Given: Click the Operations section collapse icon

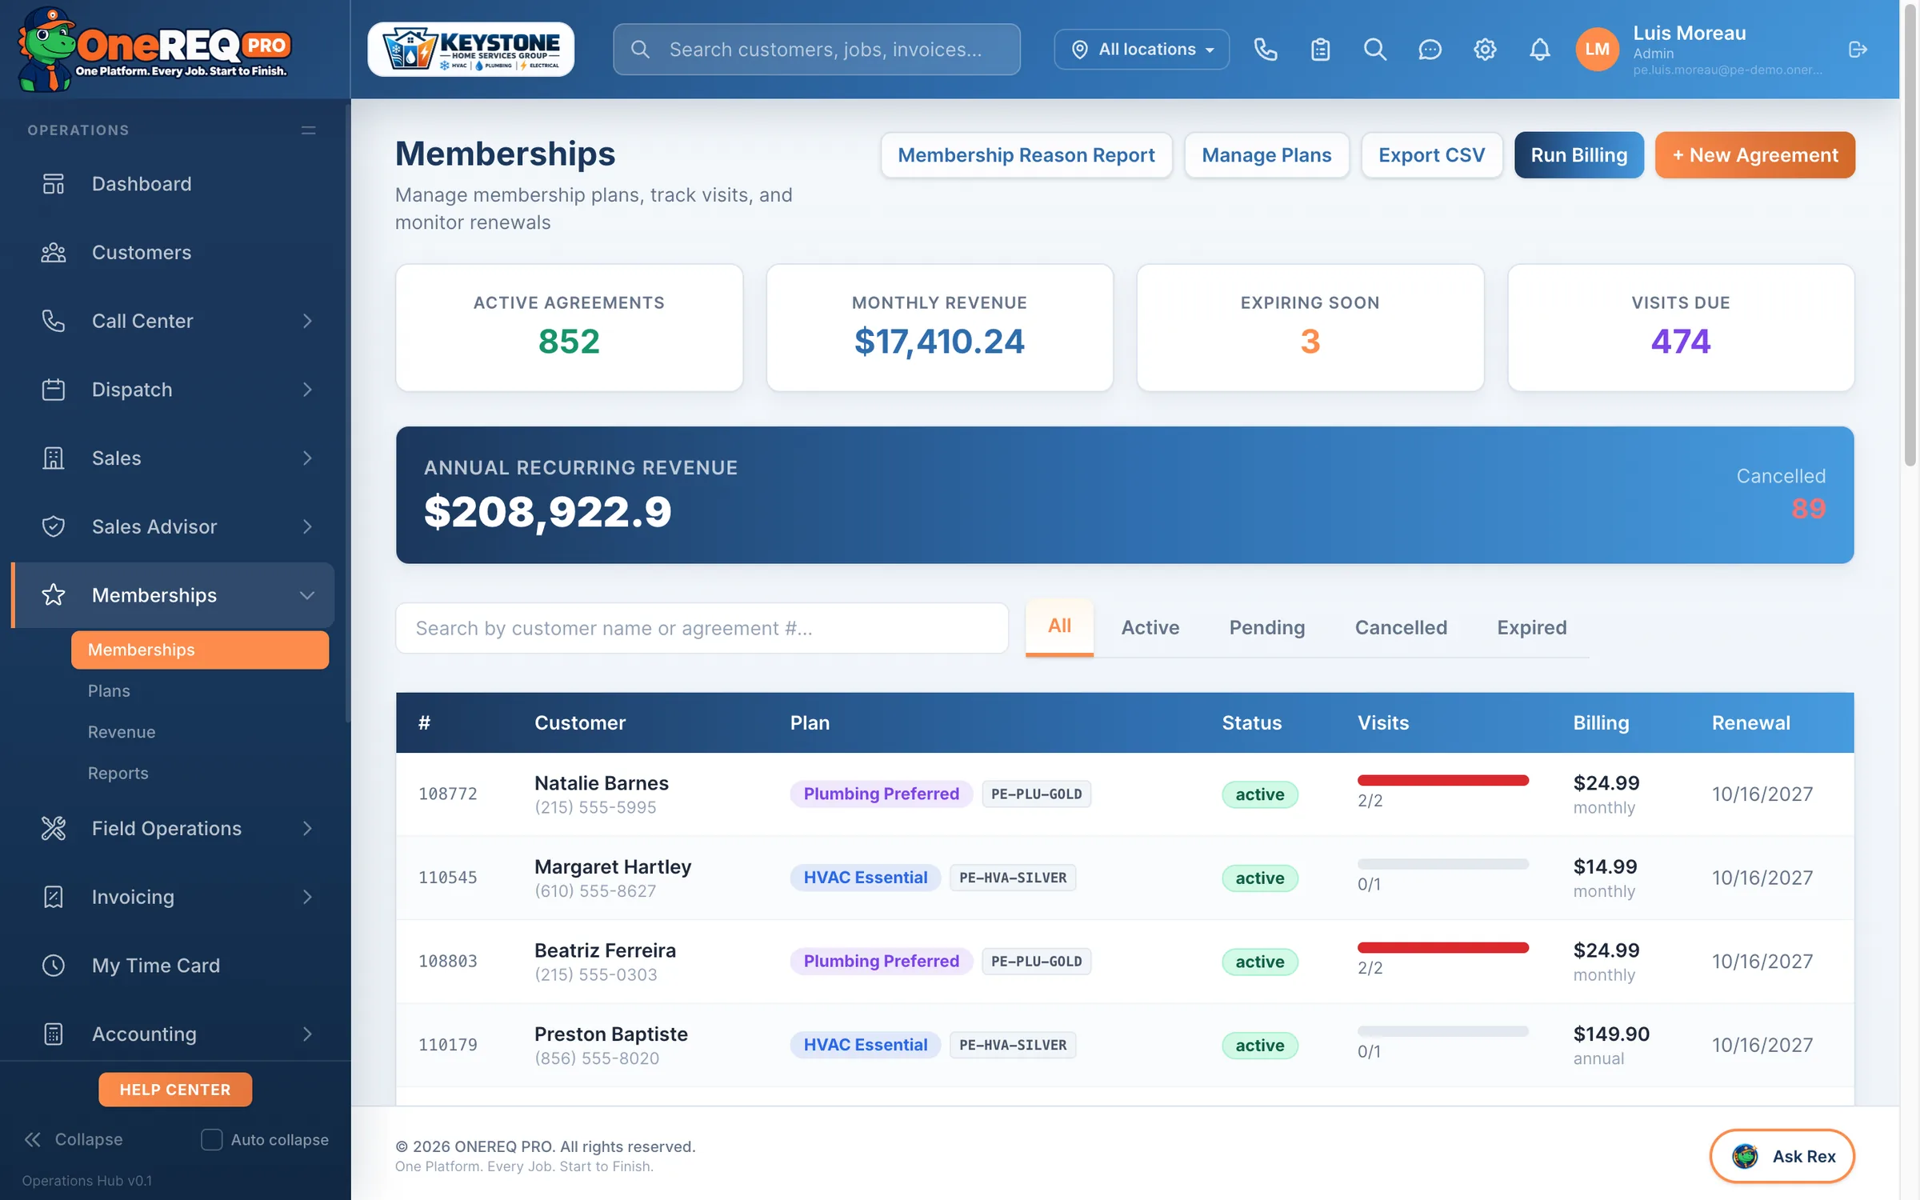Looking at the screenshot, I should click(309, 130).
